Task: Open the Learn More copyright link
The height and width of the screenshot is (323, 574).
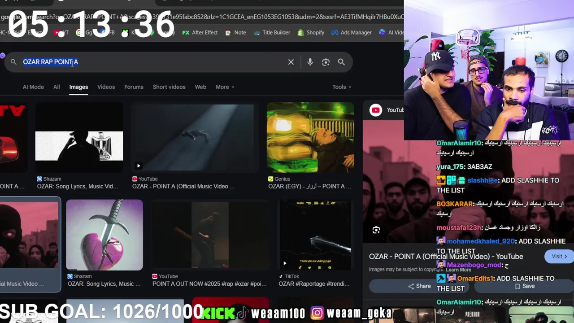Action: point(458,270)
